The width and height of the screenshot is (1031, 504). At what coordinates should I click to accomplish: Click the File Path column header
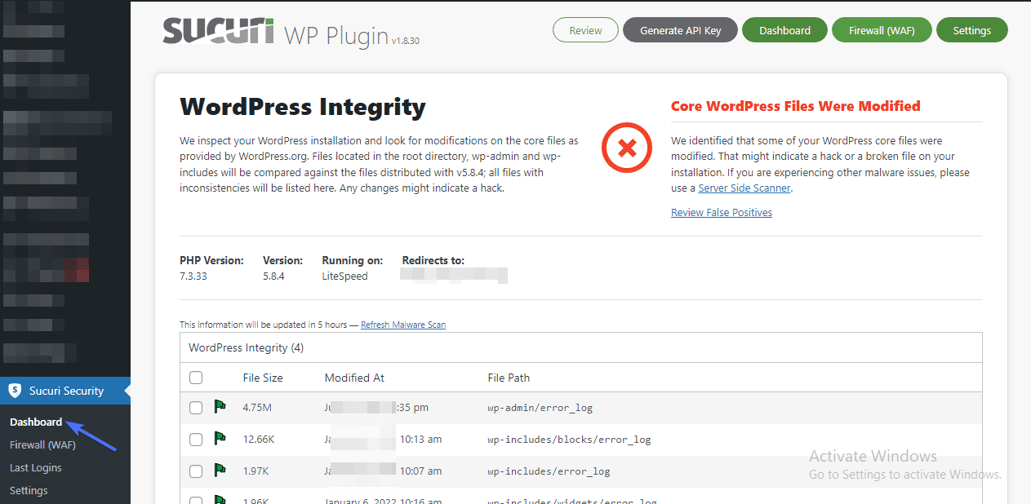pyautogui.click(x=509, y=378)
